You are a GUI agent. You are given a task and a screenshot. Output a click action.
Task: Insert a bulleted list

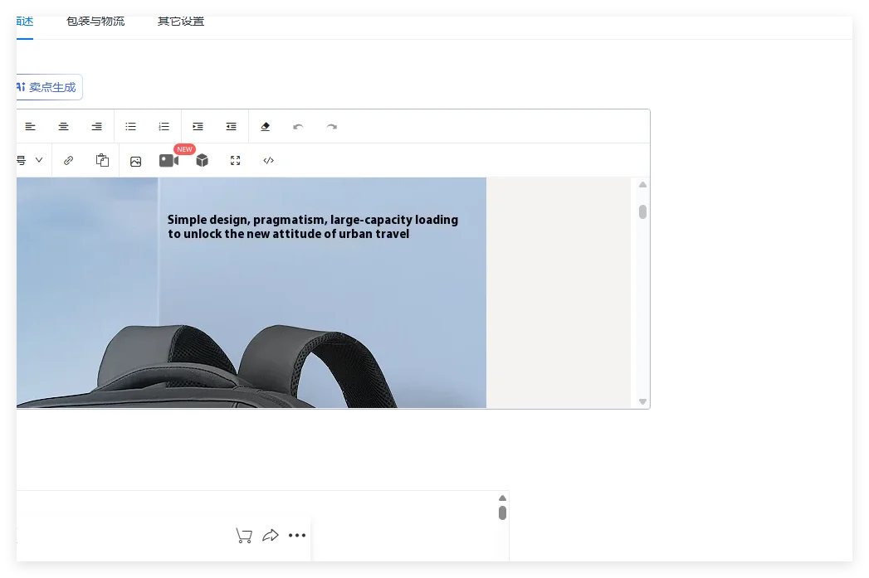[x=131, y=127]
